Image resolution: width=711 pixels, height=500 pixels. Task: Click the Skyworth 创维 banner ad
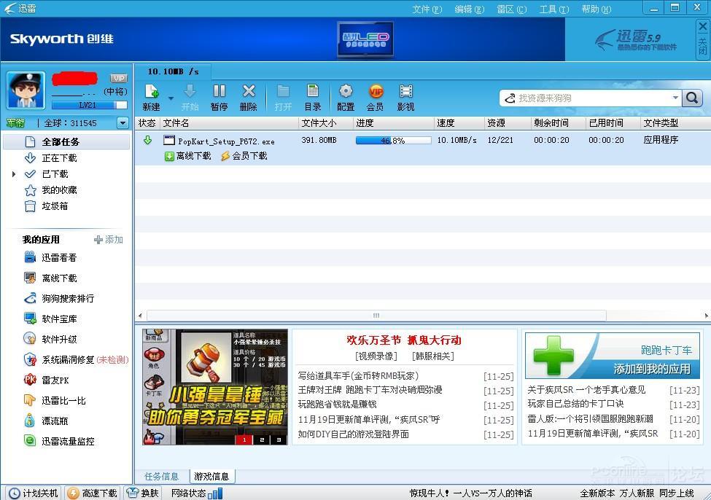282,39
